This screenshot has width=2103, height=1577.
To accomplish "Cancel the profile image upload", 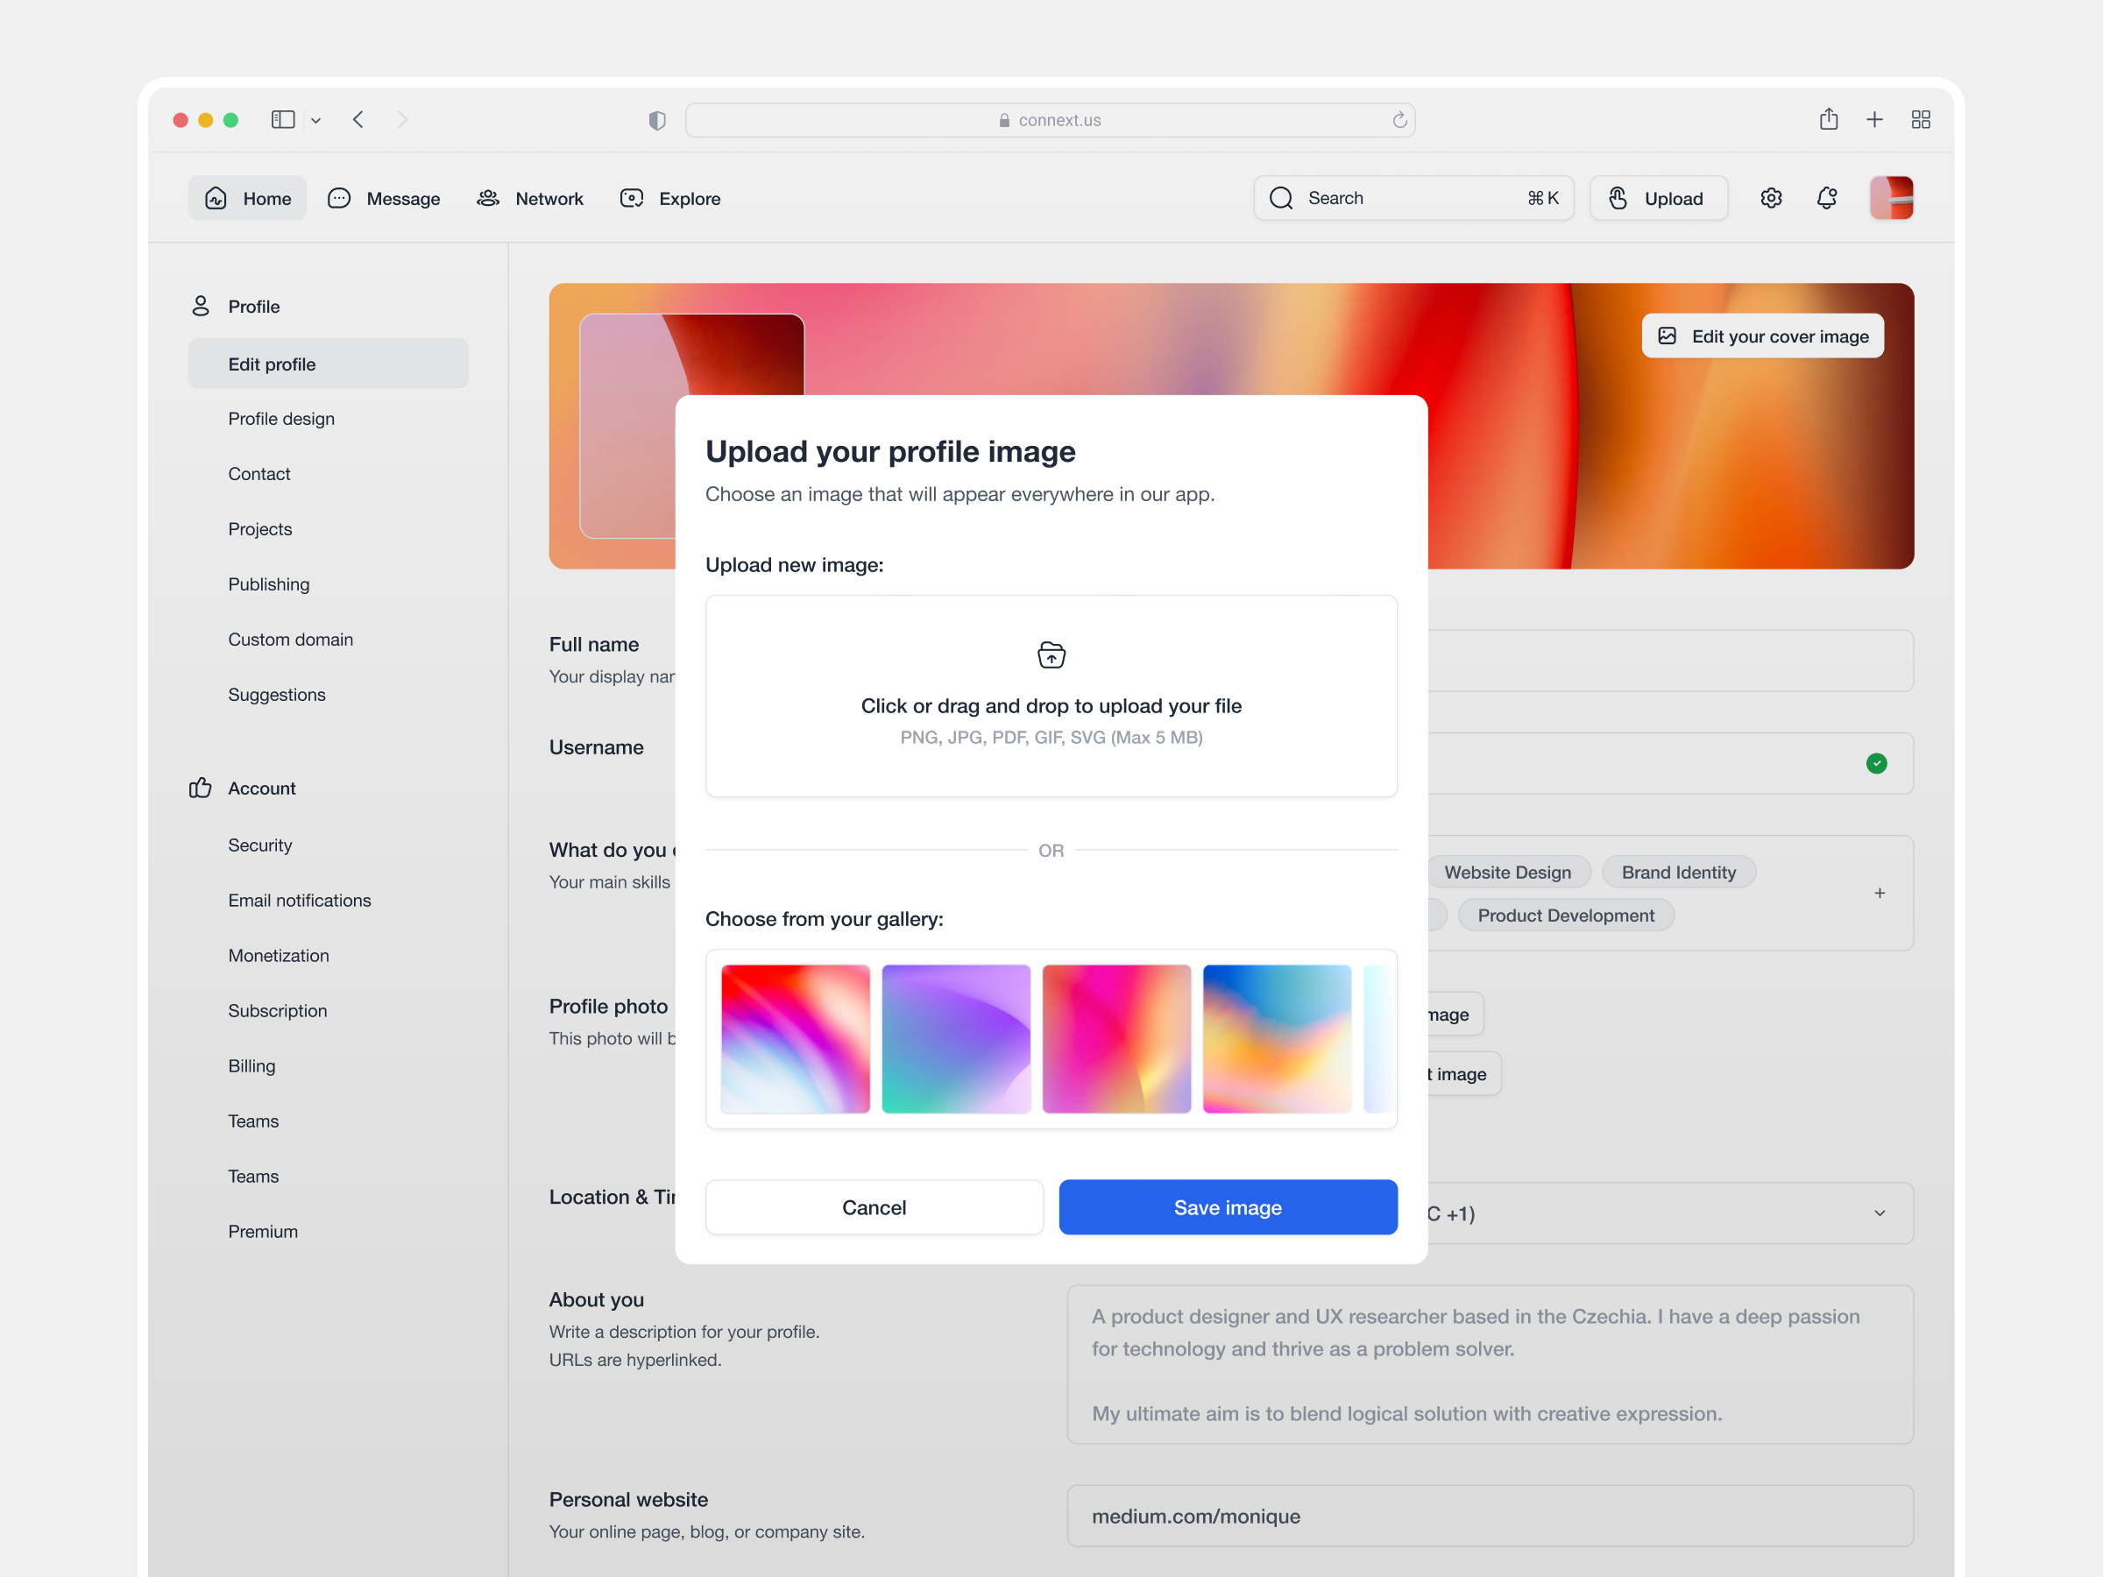I will click(874, 1207).
